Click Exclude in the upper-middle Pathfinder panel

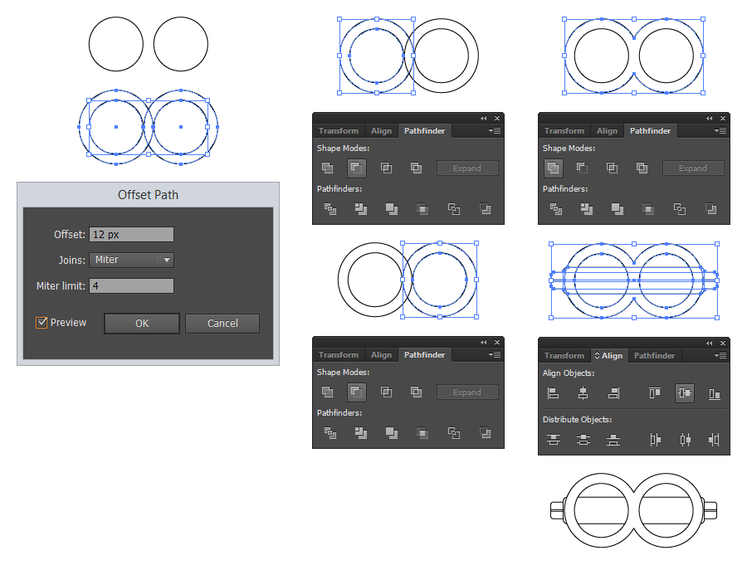tap(416, 168)
